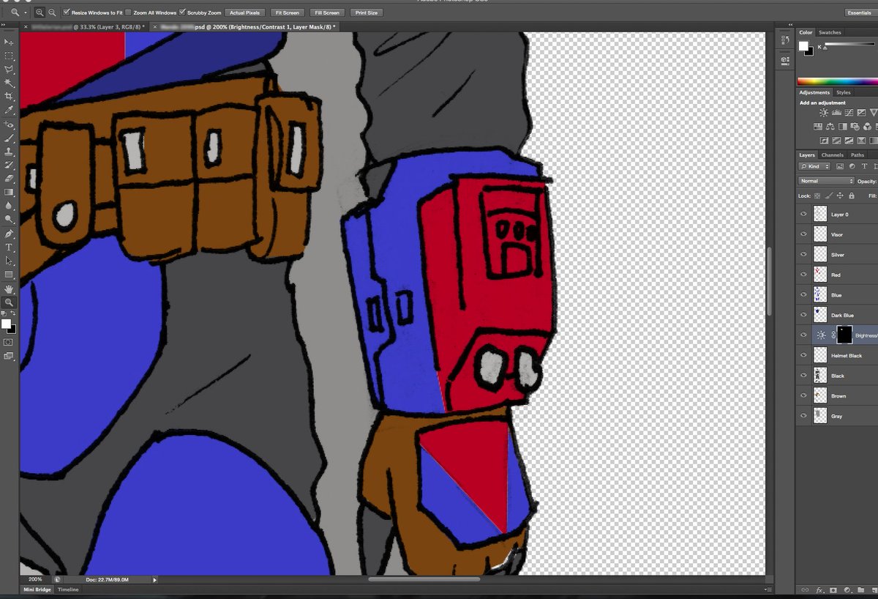This screenshot has width=878, height=599.
Task: Add layer mask button in Layers panel
Action: [x=833, y=589]
